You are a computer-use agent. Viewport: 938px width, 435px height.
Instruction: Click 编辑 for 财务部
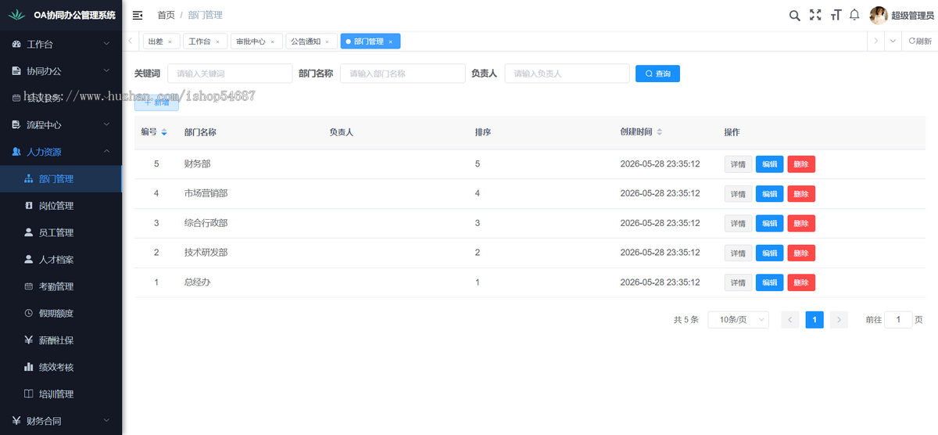pos(769,164)
